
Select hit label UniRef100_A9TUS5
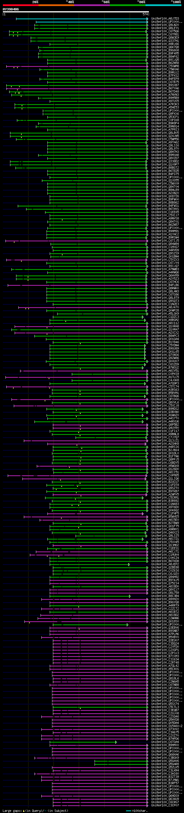165,101
